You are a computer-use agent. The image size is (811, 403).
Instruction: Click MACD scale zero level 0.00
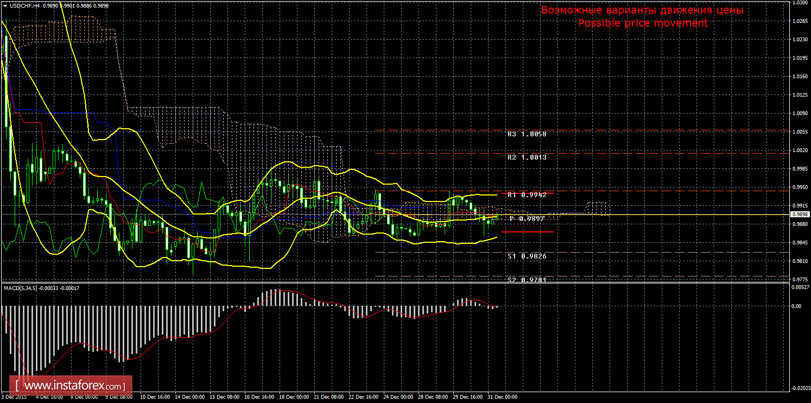796,306
